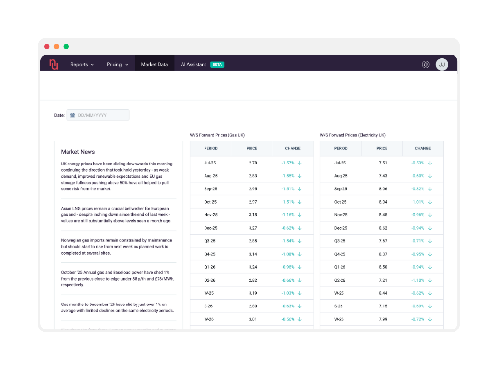This screenshot has height=376, width=501.
Task: Click the down arrow beside -0.63% gas change
Action: click(x=300, y=306)
